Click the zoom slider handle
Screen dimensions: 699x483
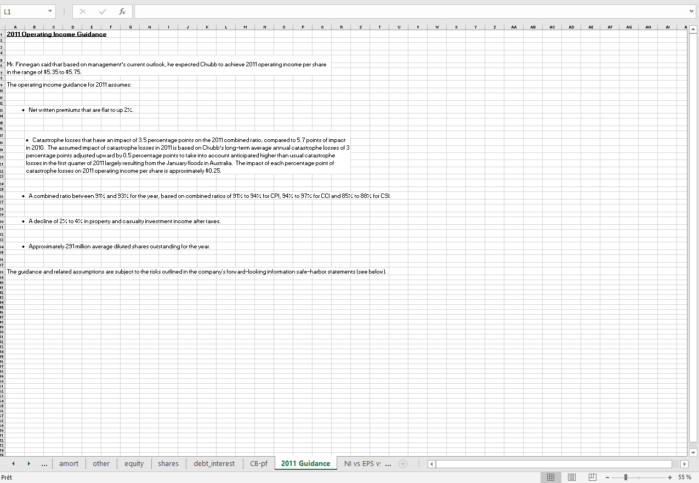click(x=626, y=478)
